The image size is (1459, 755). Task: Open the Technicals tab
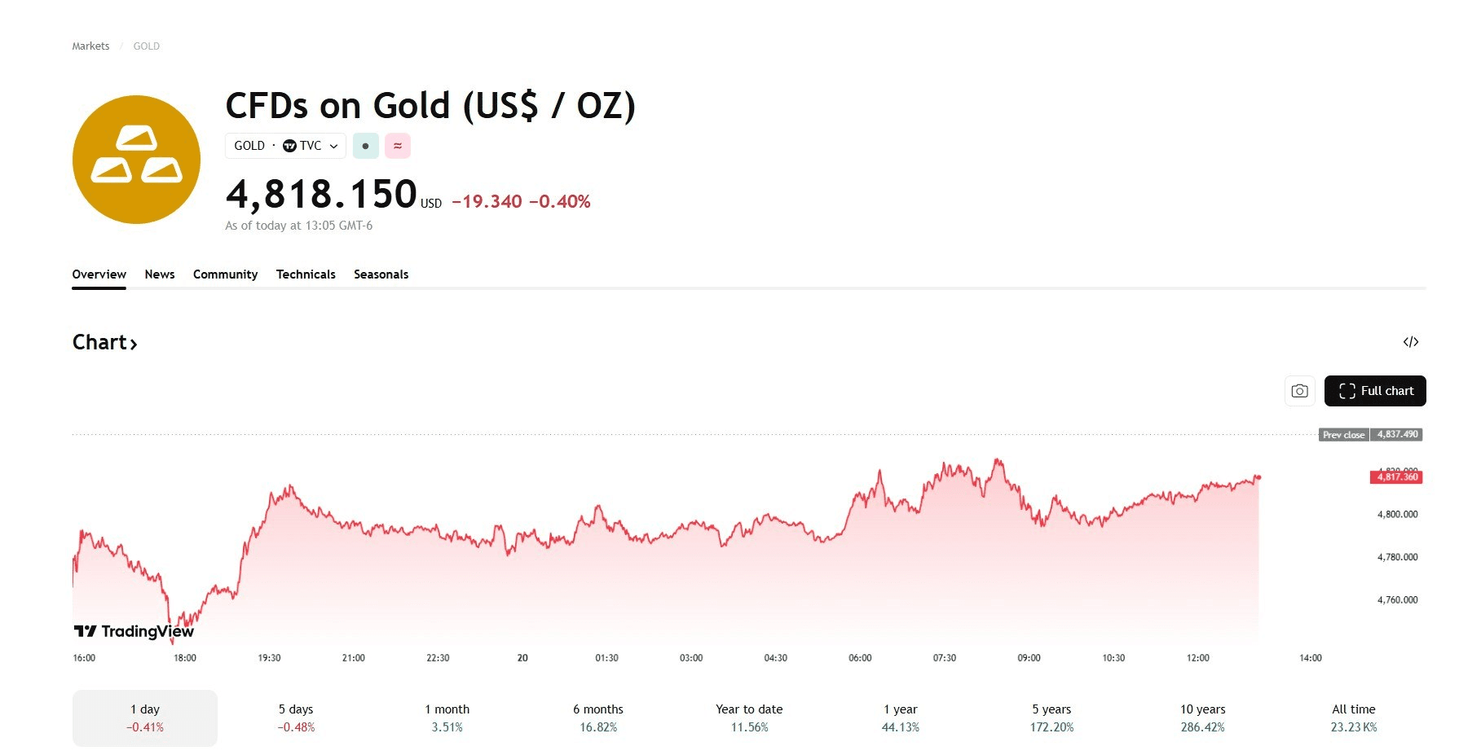pyautogui.click(x=306, y=274)
